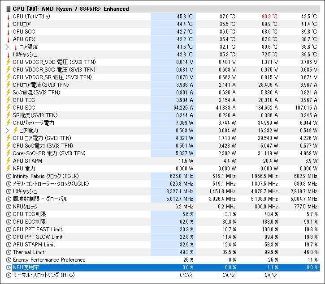Select the CPU PPT FAST Limit row
The height and width of the screenshot is (284, 325).
[x=162, y=229]
